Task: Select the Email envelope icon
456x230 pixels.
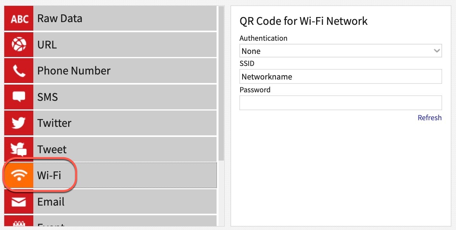Action: point(19,202)
